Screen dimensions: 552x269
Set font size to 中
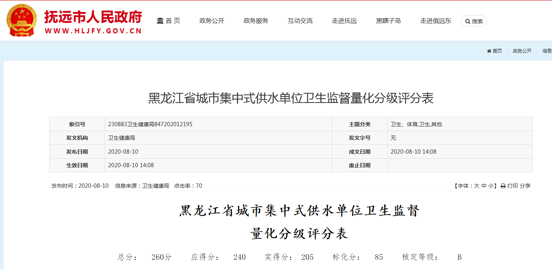484,186
